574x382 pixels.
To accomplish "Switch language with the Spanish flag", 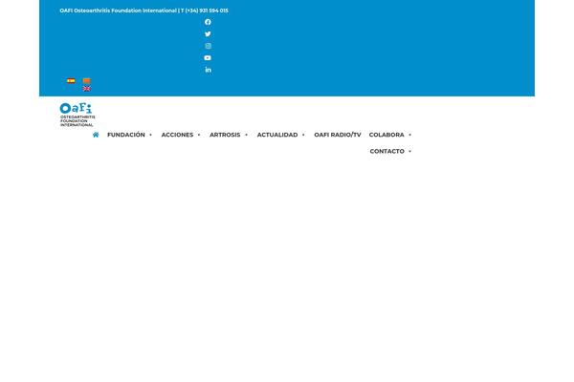I will (71, 81).
